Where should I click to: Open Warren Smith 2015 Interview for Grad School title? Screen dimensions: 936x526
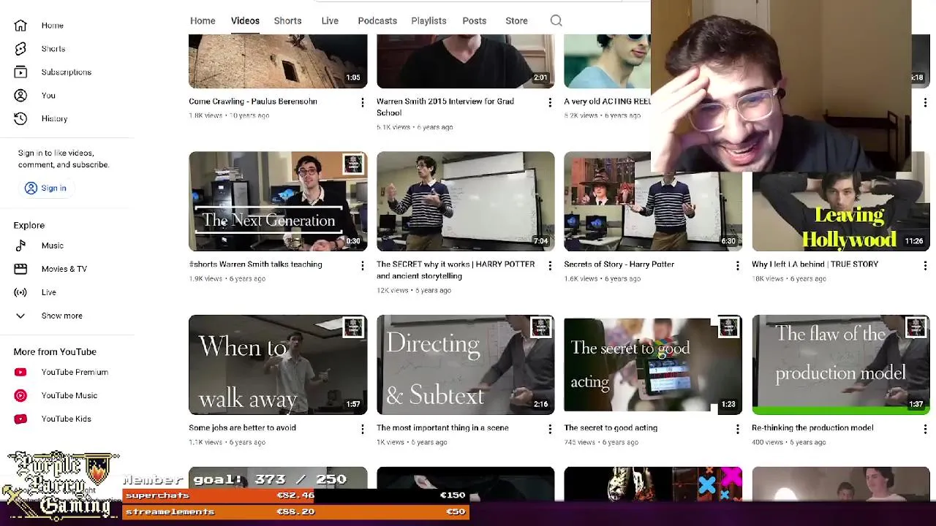point(445,107)
